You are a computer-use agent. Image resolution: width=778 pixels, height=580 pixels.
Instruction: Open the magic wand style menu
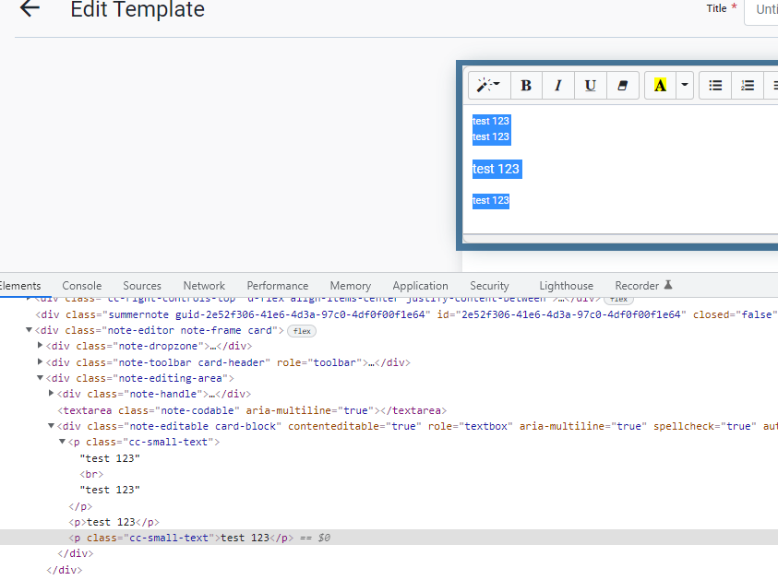[x=489, y=85]
